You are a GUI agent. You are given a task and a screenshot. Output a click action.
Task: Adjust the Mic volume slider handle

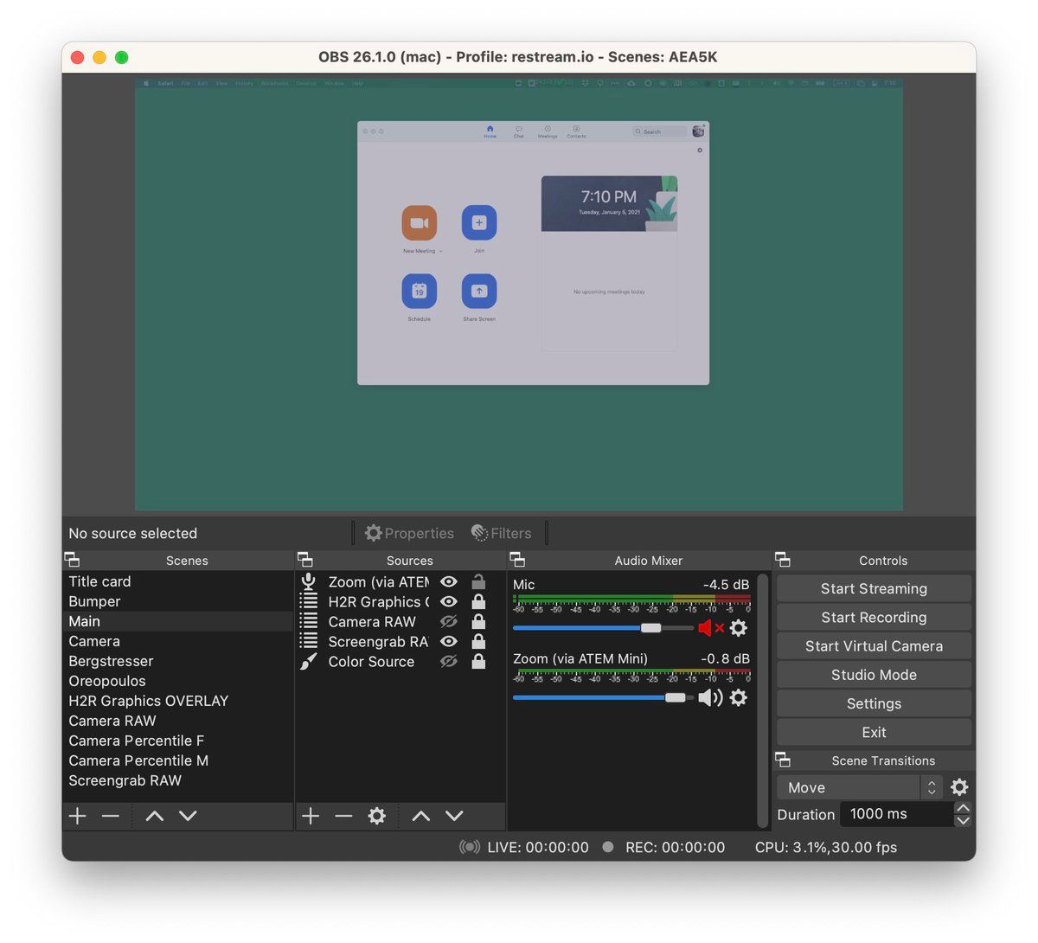[650, 628]
